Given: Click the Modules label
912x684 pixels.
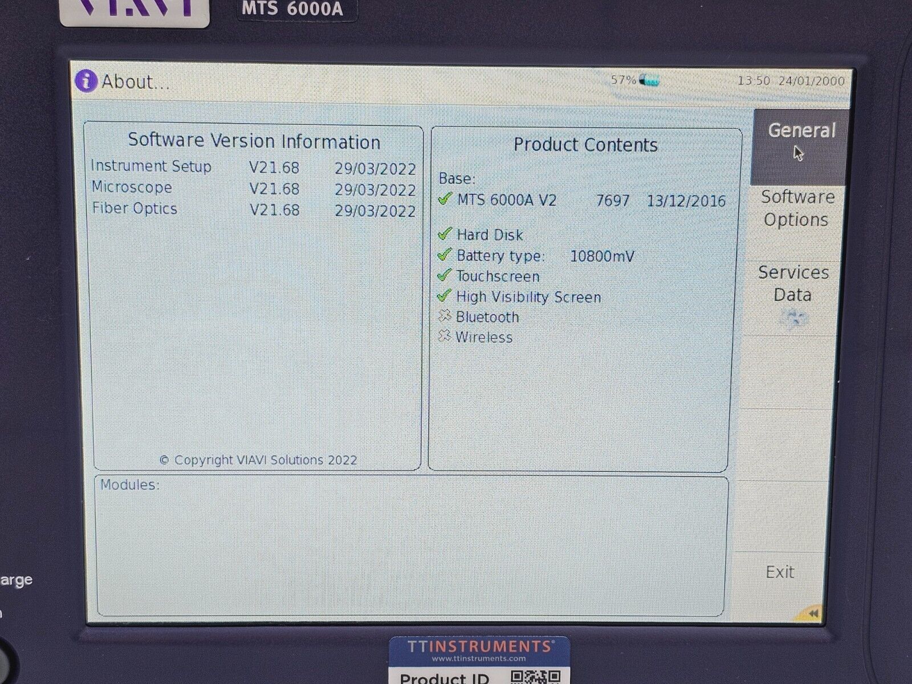Looking at the screenshot, I should 130,485.
